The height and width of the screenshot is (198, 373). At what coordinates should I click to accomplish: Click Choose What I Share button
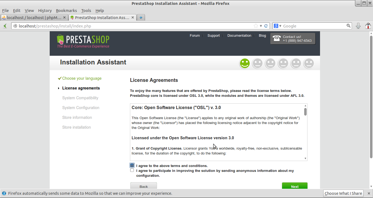point(343,193)
